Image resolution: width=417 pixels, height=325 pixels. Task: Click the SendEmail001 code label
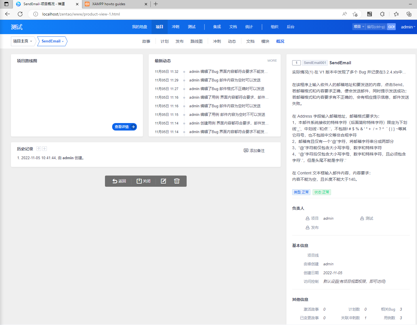(x=315, y=63)
